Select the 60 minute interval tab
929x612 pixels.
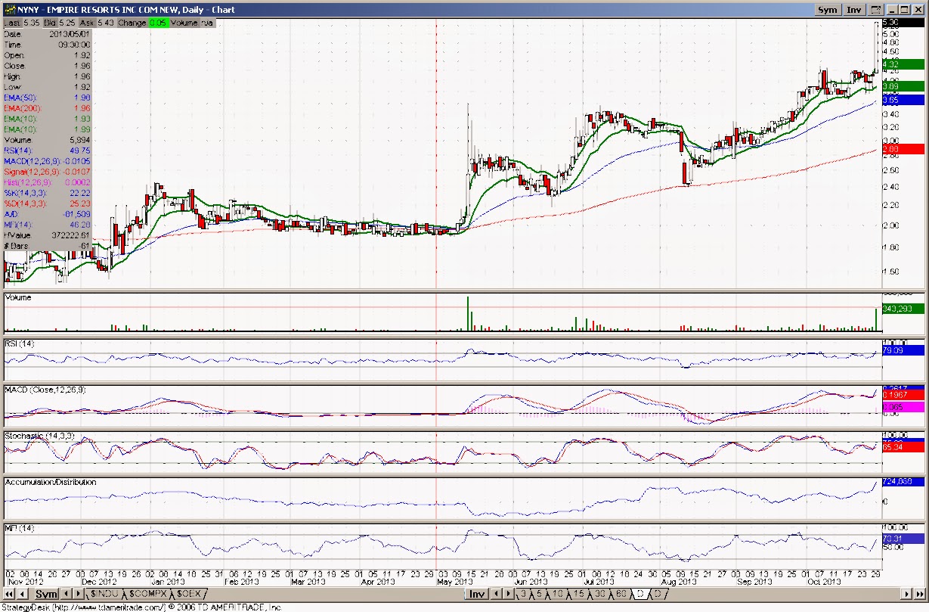tap(623, 594)
